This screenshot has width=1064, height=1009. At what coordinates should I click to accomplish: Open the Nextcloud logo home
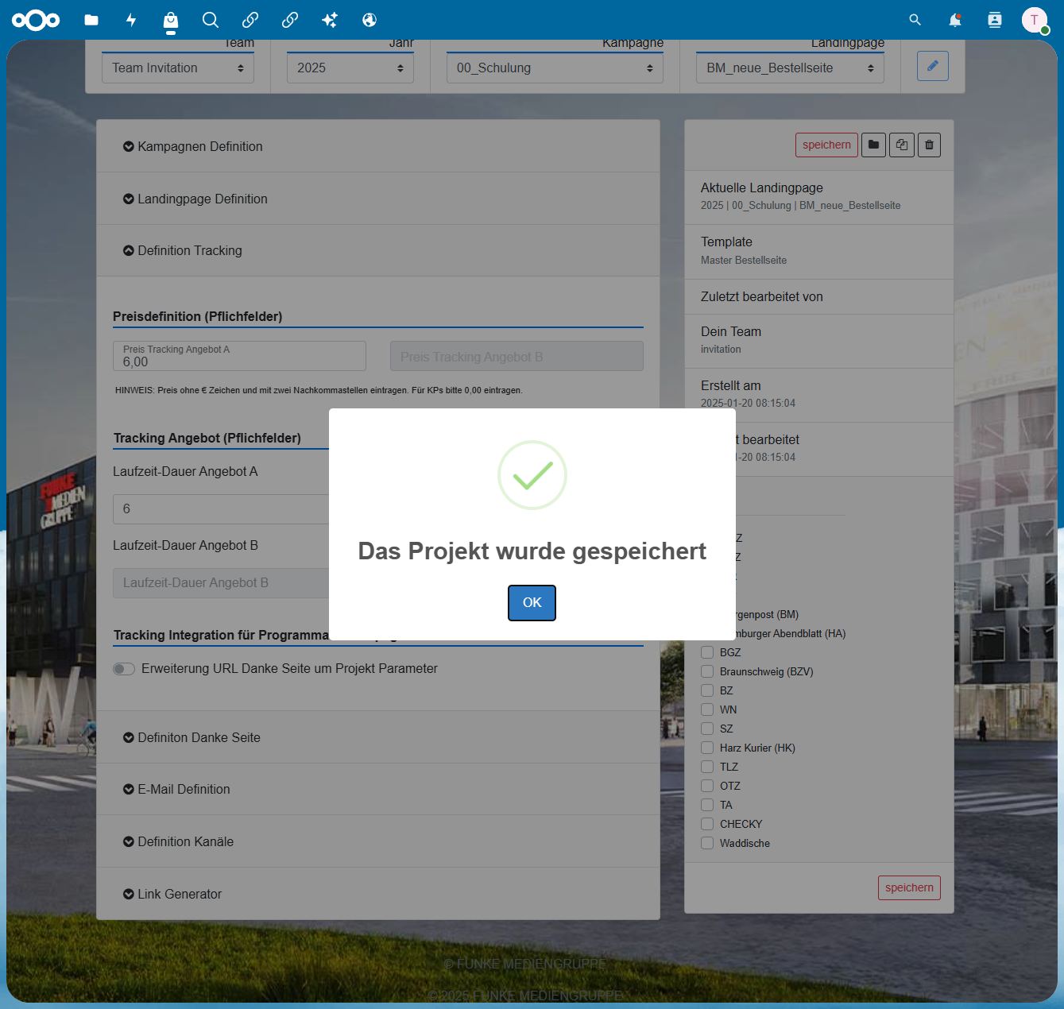click(36, 20)
